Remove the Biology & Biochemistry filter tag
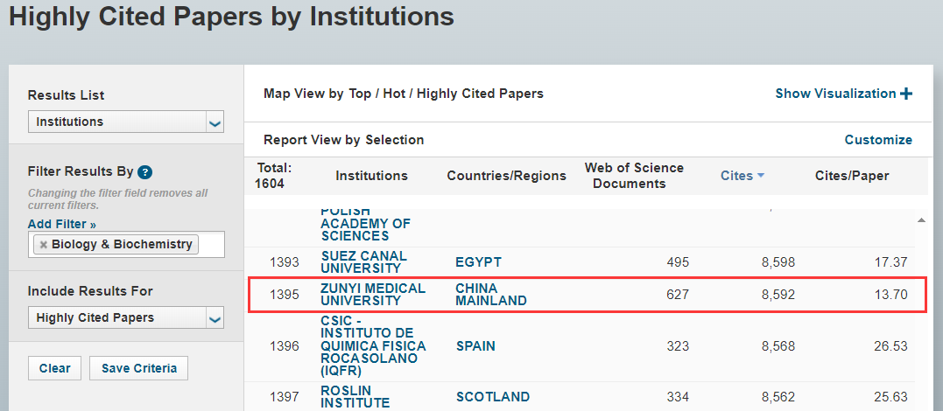Image resolution: width=943 pixels, height=411 pixels. pyautogui.click(x=43, y=245)
